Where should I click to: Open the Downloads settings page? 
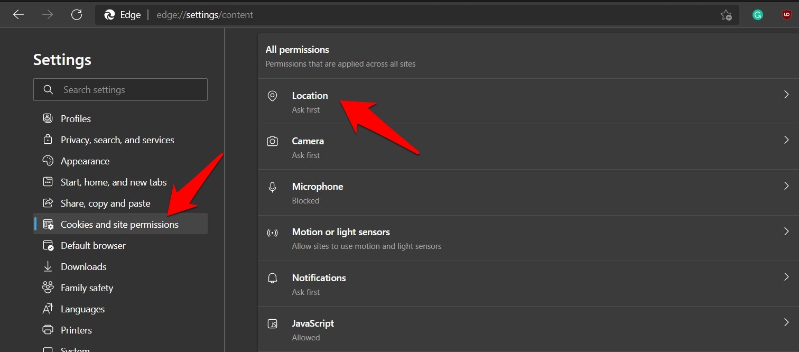click(x=83, y=267)
